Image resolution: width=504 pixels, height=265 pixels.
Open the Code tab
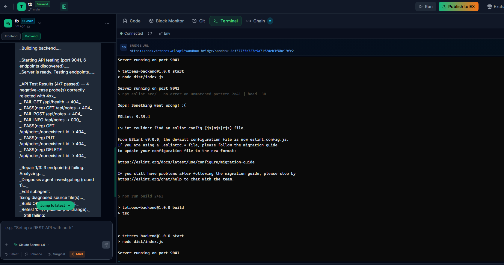click(x=132, y=21)
